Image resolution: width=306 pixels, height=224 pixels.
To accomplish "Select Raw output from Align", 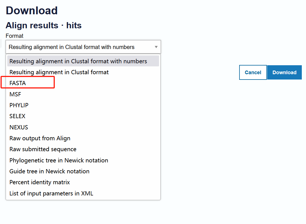I will (x=83, y=138).
